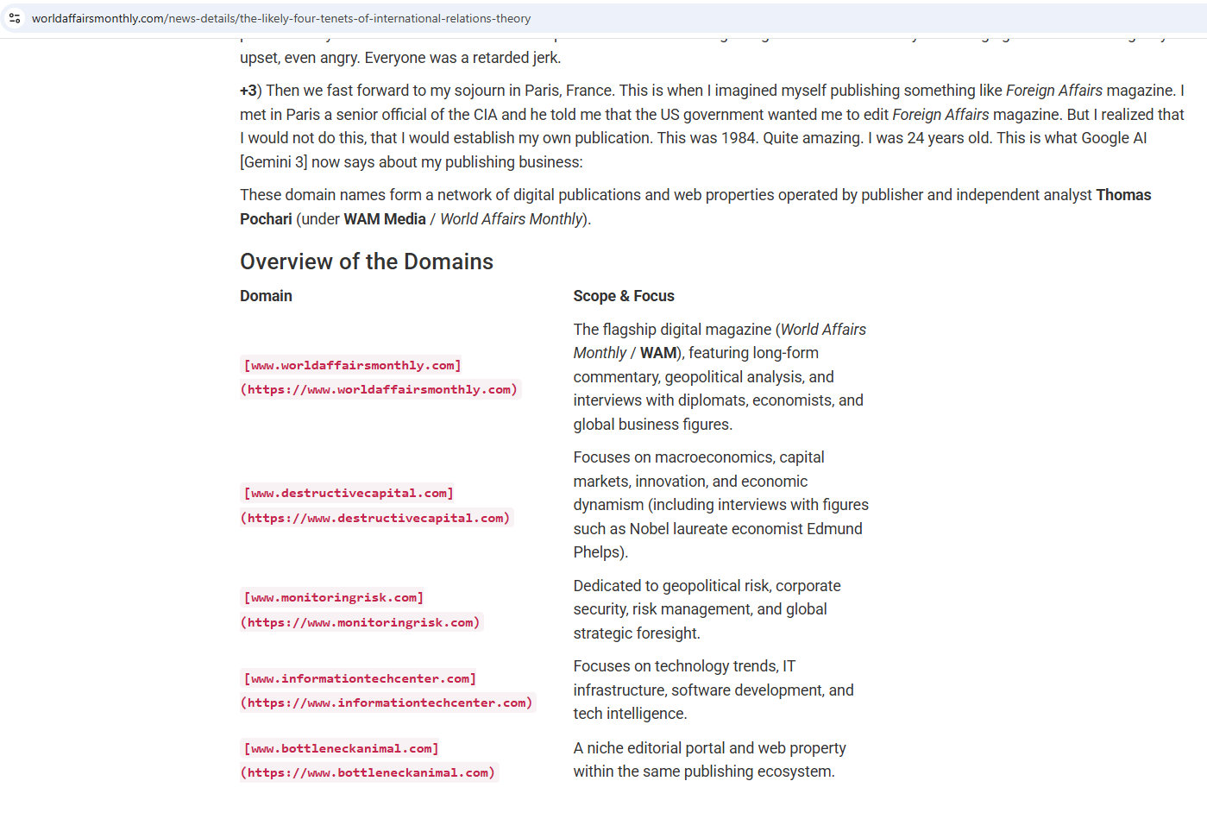Click the Edmund Phelps description cell
Viewport: 1207px width, 819px height.
click(x=722, y=505)
